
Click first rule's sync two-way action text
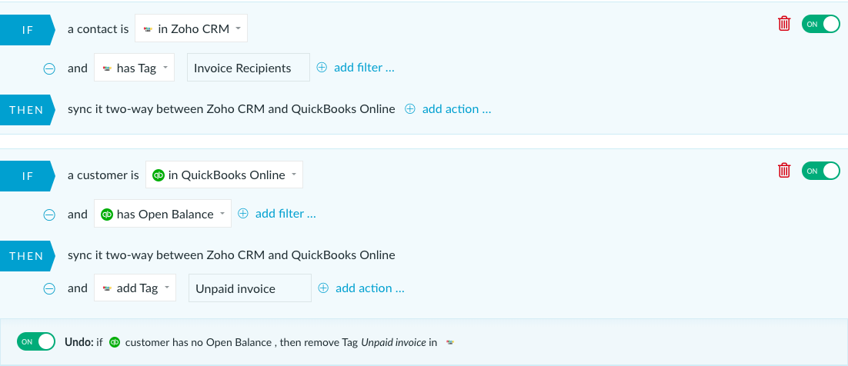click(x=232, y=109)
